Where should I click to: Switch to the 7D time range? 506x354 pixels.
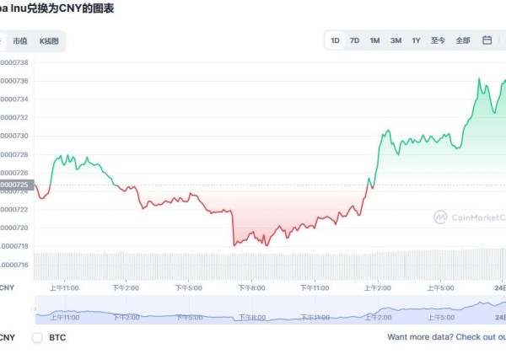tap(355, 40)
